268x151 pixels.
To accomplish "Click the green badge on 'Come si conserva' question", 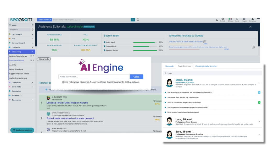I will coord(259,103).
